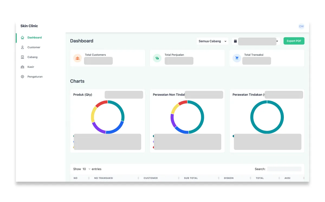Click the Total Penjualan money icon
The height and width of the screenshot is (202, 325).
coord(157,58)
